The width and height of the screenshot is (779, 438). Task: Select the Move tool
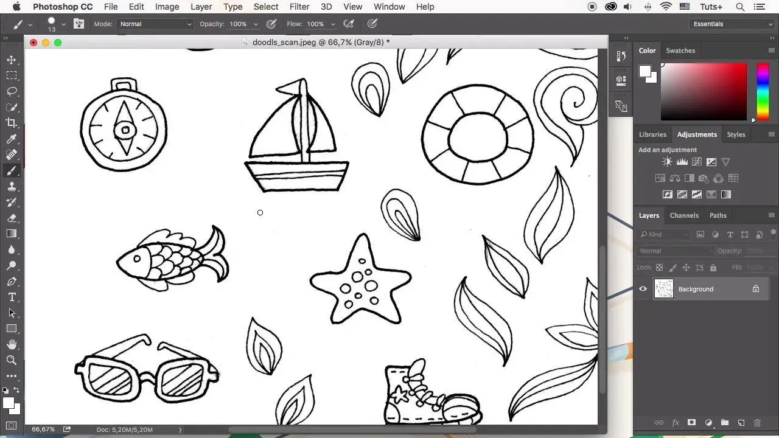(x=12, y=60)
